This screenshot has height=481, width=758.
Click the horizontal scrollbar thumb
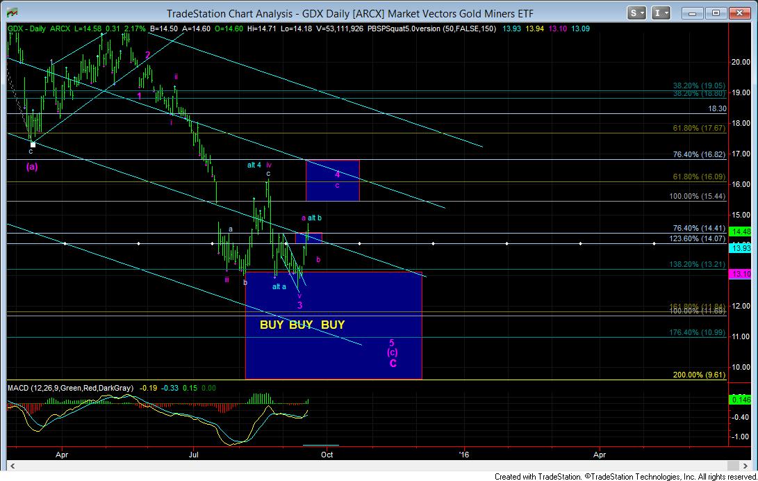pos(733,466)
